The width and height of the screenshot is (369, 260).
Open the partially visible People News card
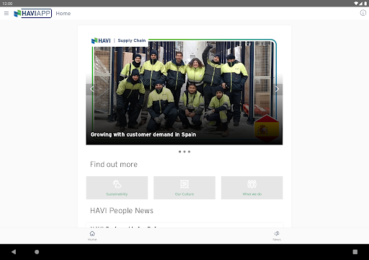pyautogui.click(x=184, y=225)
